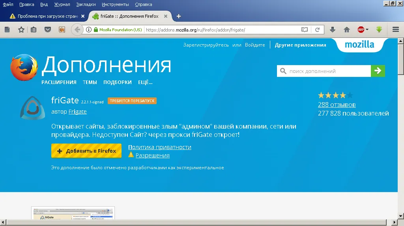This screenshot has width=404, height=226.
Task: Submit search with green arrow button
Action: tap(378, 71)
